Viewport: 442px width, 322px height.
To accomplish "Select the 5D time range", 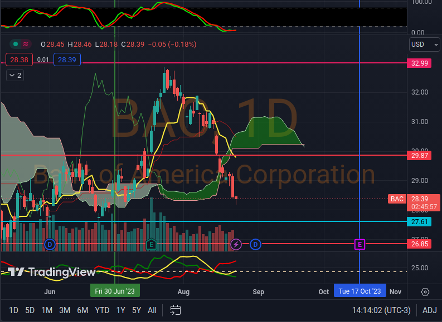I will (x=30, y=310).
